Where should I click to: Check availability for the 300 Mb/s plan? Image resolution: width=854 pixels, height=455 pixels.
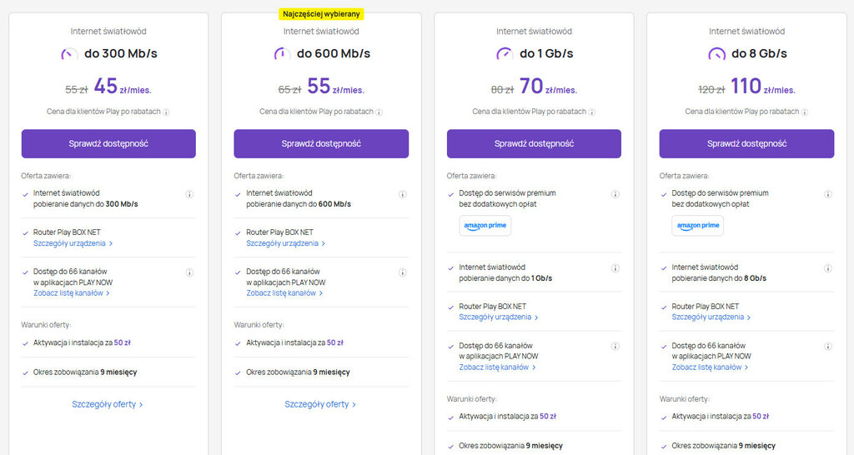point(108,143)
